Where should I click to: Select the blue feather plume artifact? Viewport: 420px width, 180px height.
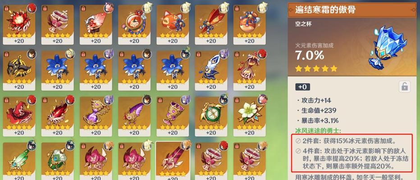[211, 71]
